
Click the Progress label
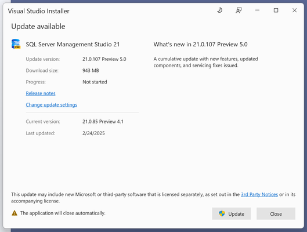35,82
